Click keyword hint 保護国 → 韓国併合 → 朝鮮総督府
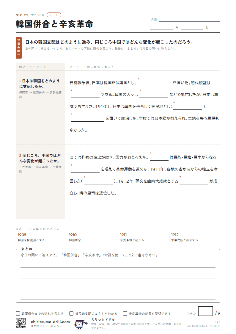 40,95
